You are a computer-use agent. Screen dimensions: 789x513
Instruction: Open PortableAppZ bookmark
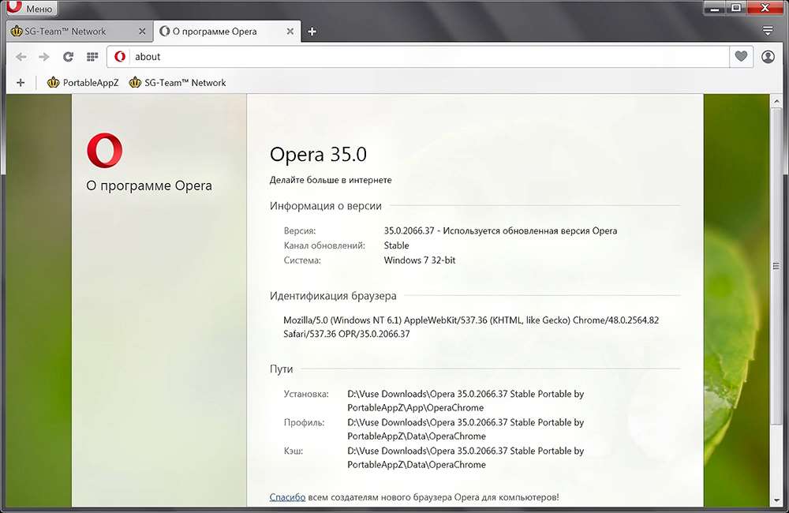coord(83,83)
